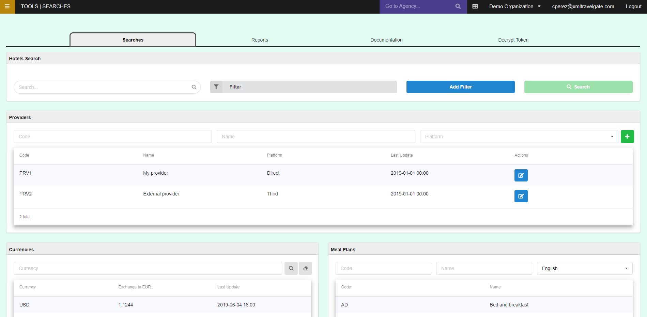647x317 pixels.
Task: Click the USD currency row cell
Action: pyautogui.click(x=24, y=305)
